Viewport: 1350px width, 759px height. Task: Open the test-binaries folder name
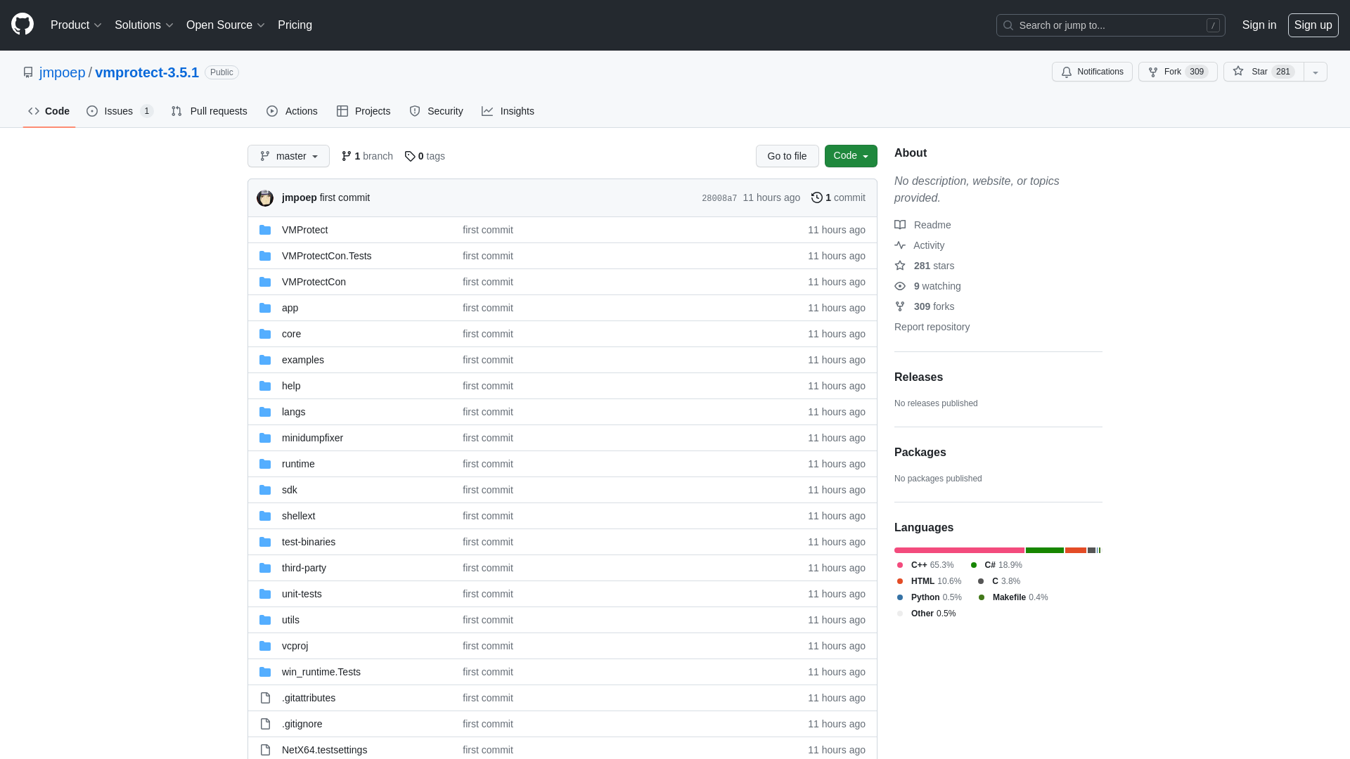[x=309, y=542]
